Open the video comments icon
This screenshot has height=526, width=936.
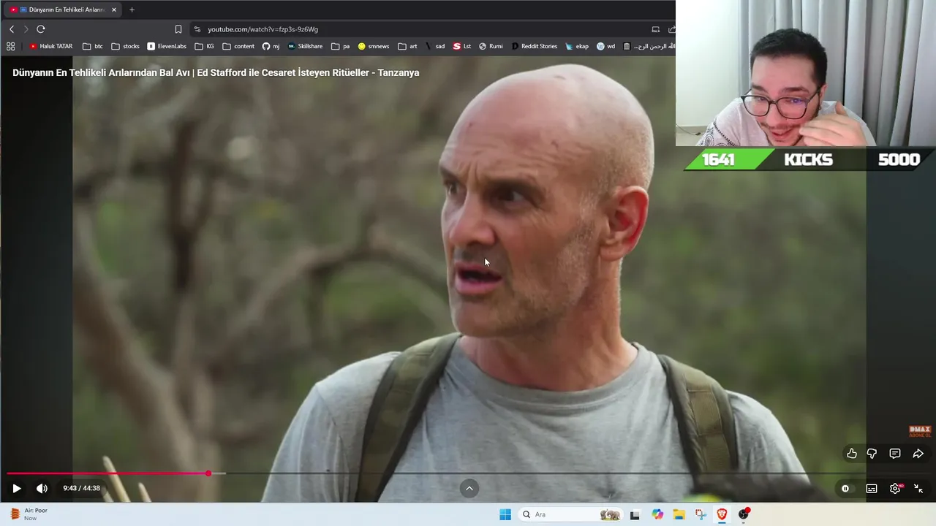[x=895, y=454]
